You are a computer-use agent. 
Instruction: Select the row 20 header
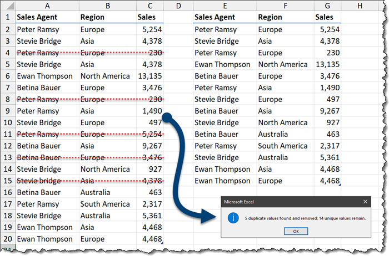click(x=7, y=238)
